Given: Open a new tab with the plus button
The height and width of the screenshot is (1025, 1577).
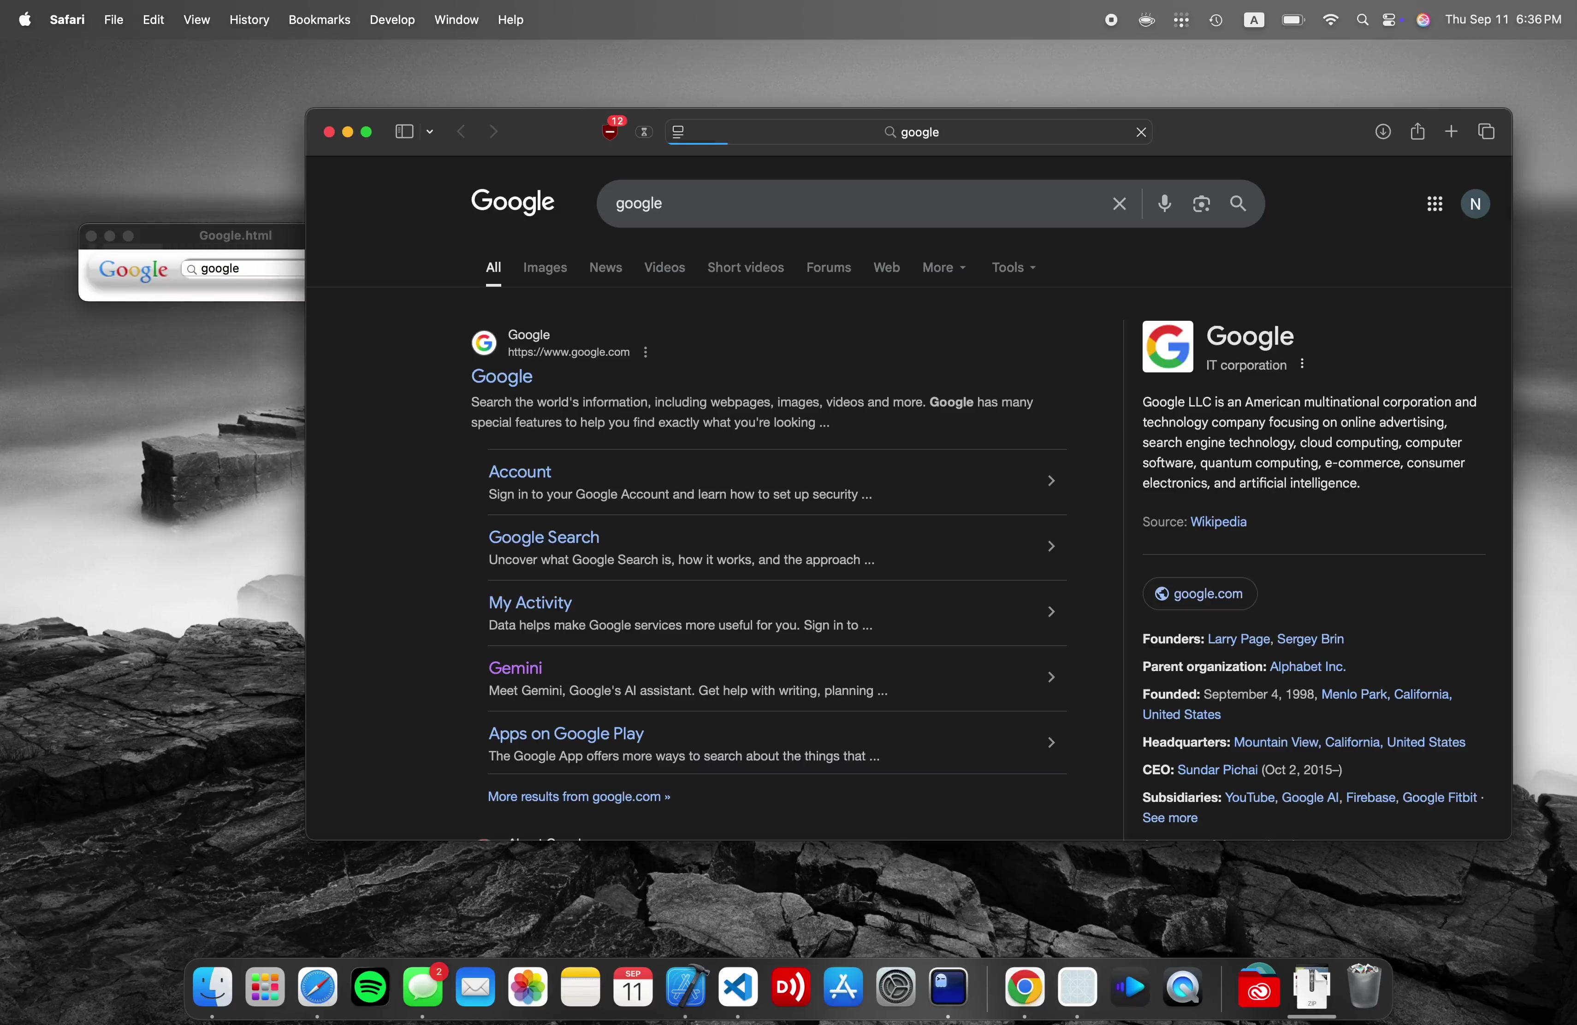Looking at the screenshot, I should [1451, 132].
